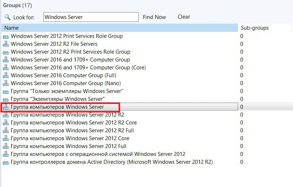This screenshot has height=187, width=293.
Task: Select Windows Server 2012 R2 File Servers
Action: pos(54,44)
